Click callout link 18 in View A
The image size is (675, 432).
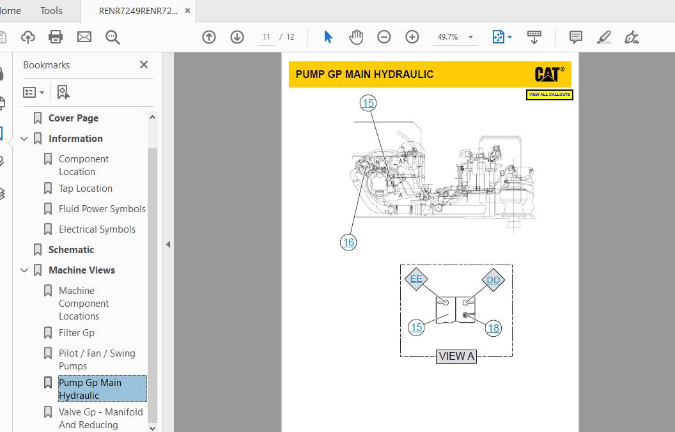coord(493,328)
